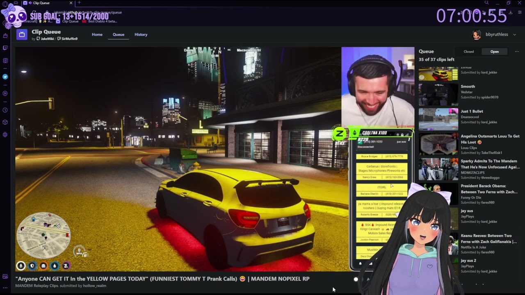Select the Clip Queue browser tab
The height and width of the screenshot is (295, 525).
tap(47, 3)
